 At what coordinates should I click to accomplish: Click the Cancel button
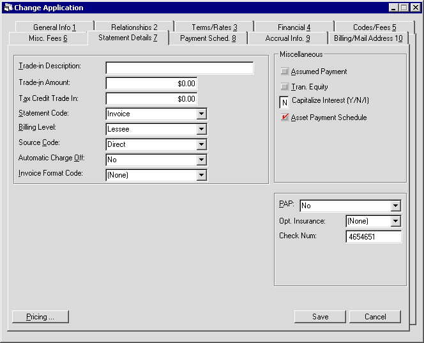coord(375,317)
